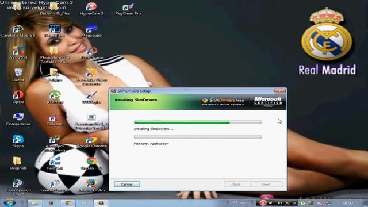Open the PointBlank desktop shortcut
This screenshot has width=368, height=207.
pos(55,30)
